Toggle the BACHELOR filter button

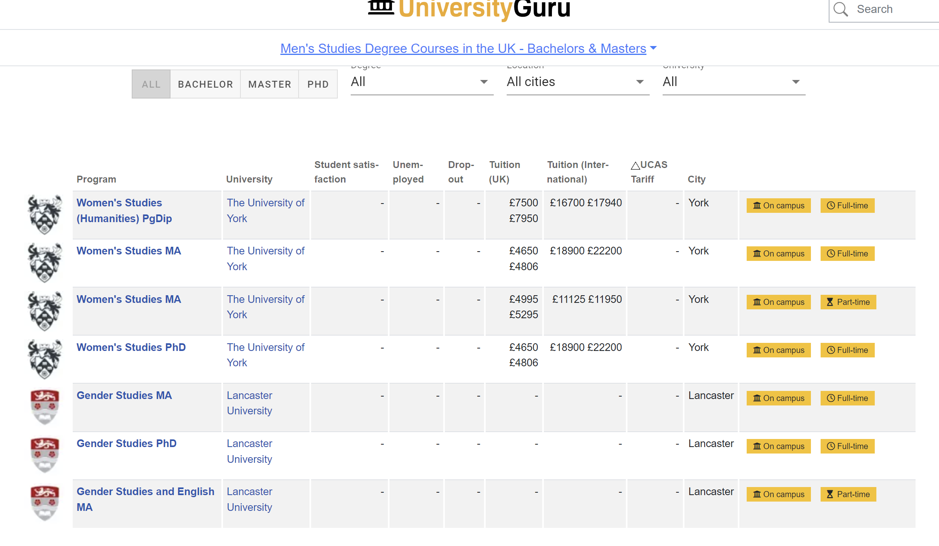tap(205, 84)
